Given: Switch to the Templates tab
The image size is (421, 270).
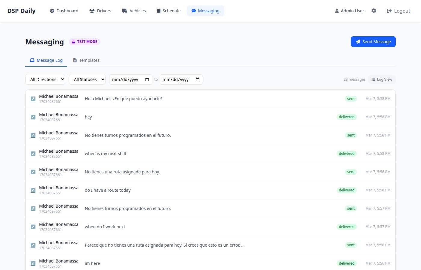Looking at the screenshot, I should coord(86,60).
